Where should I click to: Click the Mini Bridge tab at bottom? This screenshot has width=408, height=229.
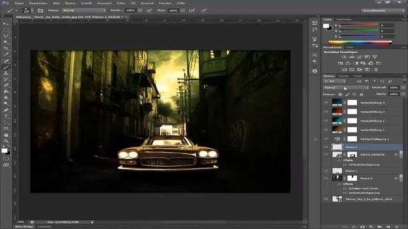(x=24, y=226)
